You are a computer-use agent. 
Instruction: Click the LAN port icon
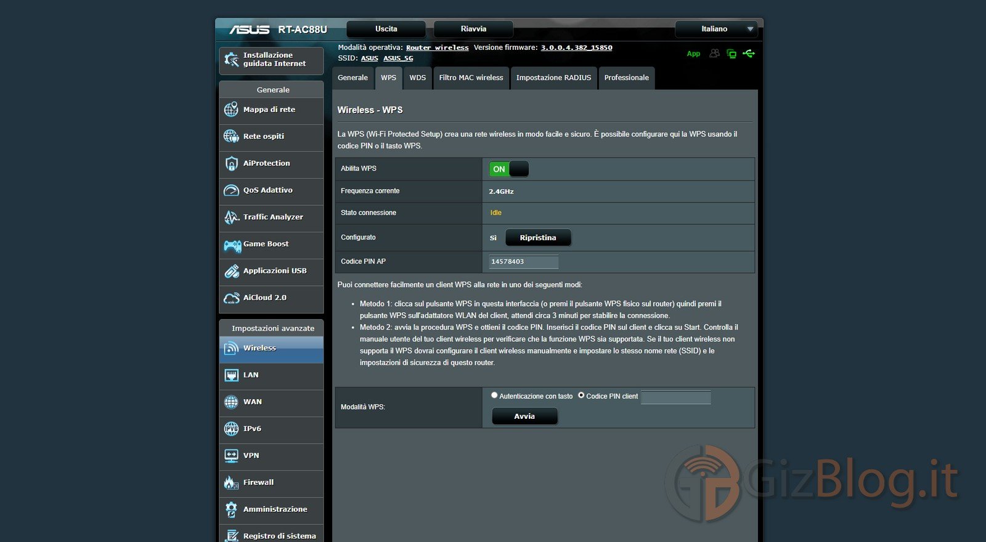(231, 375)
